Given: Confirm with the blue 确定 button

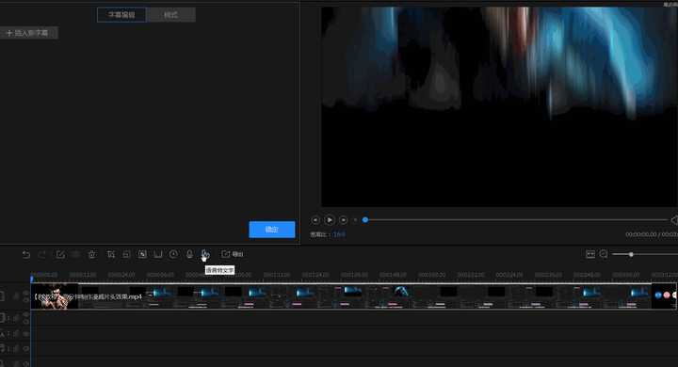Looking at the screenshot, I should tap(272, 230).
